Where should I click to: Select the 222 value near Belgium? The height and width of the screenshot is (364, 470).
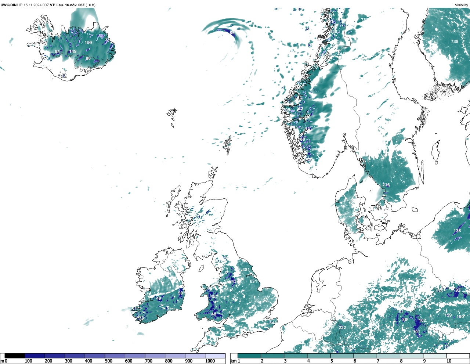[342, 328]
